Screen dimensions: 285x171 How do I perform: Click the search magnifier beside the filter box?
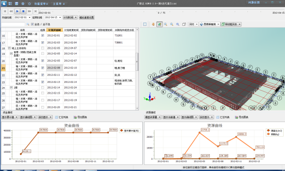28,24
